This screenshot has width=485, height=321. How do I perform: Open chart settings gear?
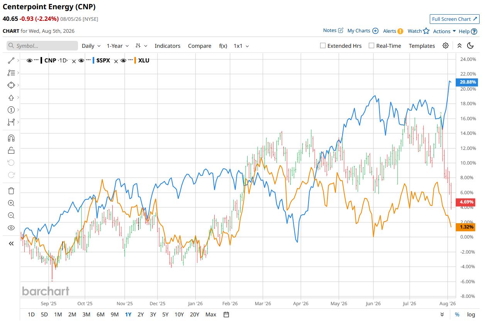coord(446,45)
